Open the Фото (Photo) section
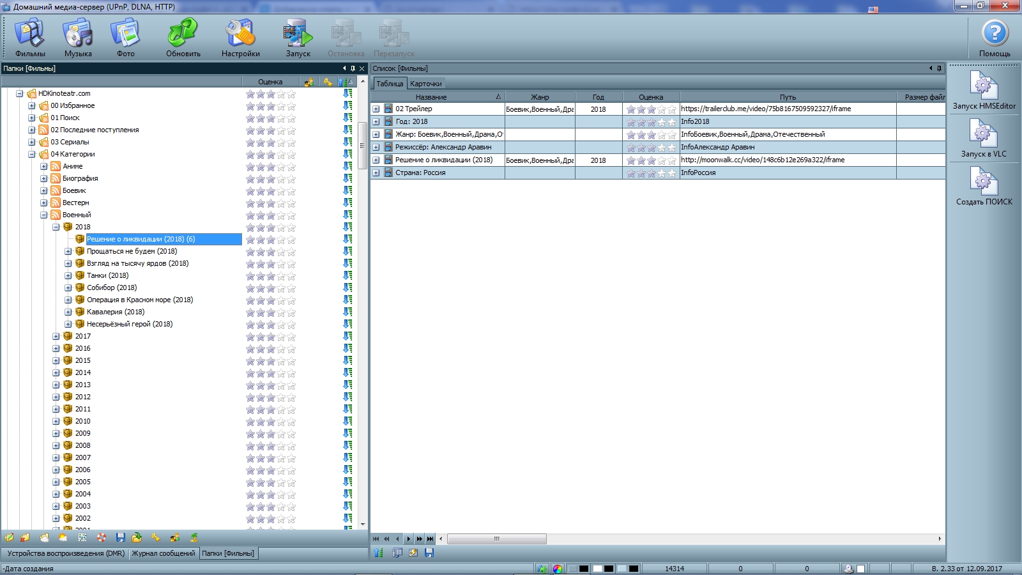This screenshot has height=575, width=1022. click(125, 37)
